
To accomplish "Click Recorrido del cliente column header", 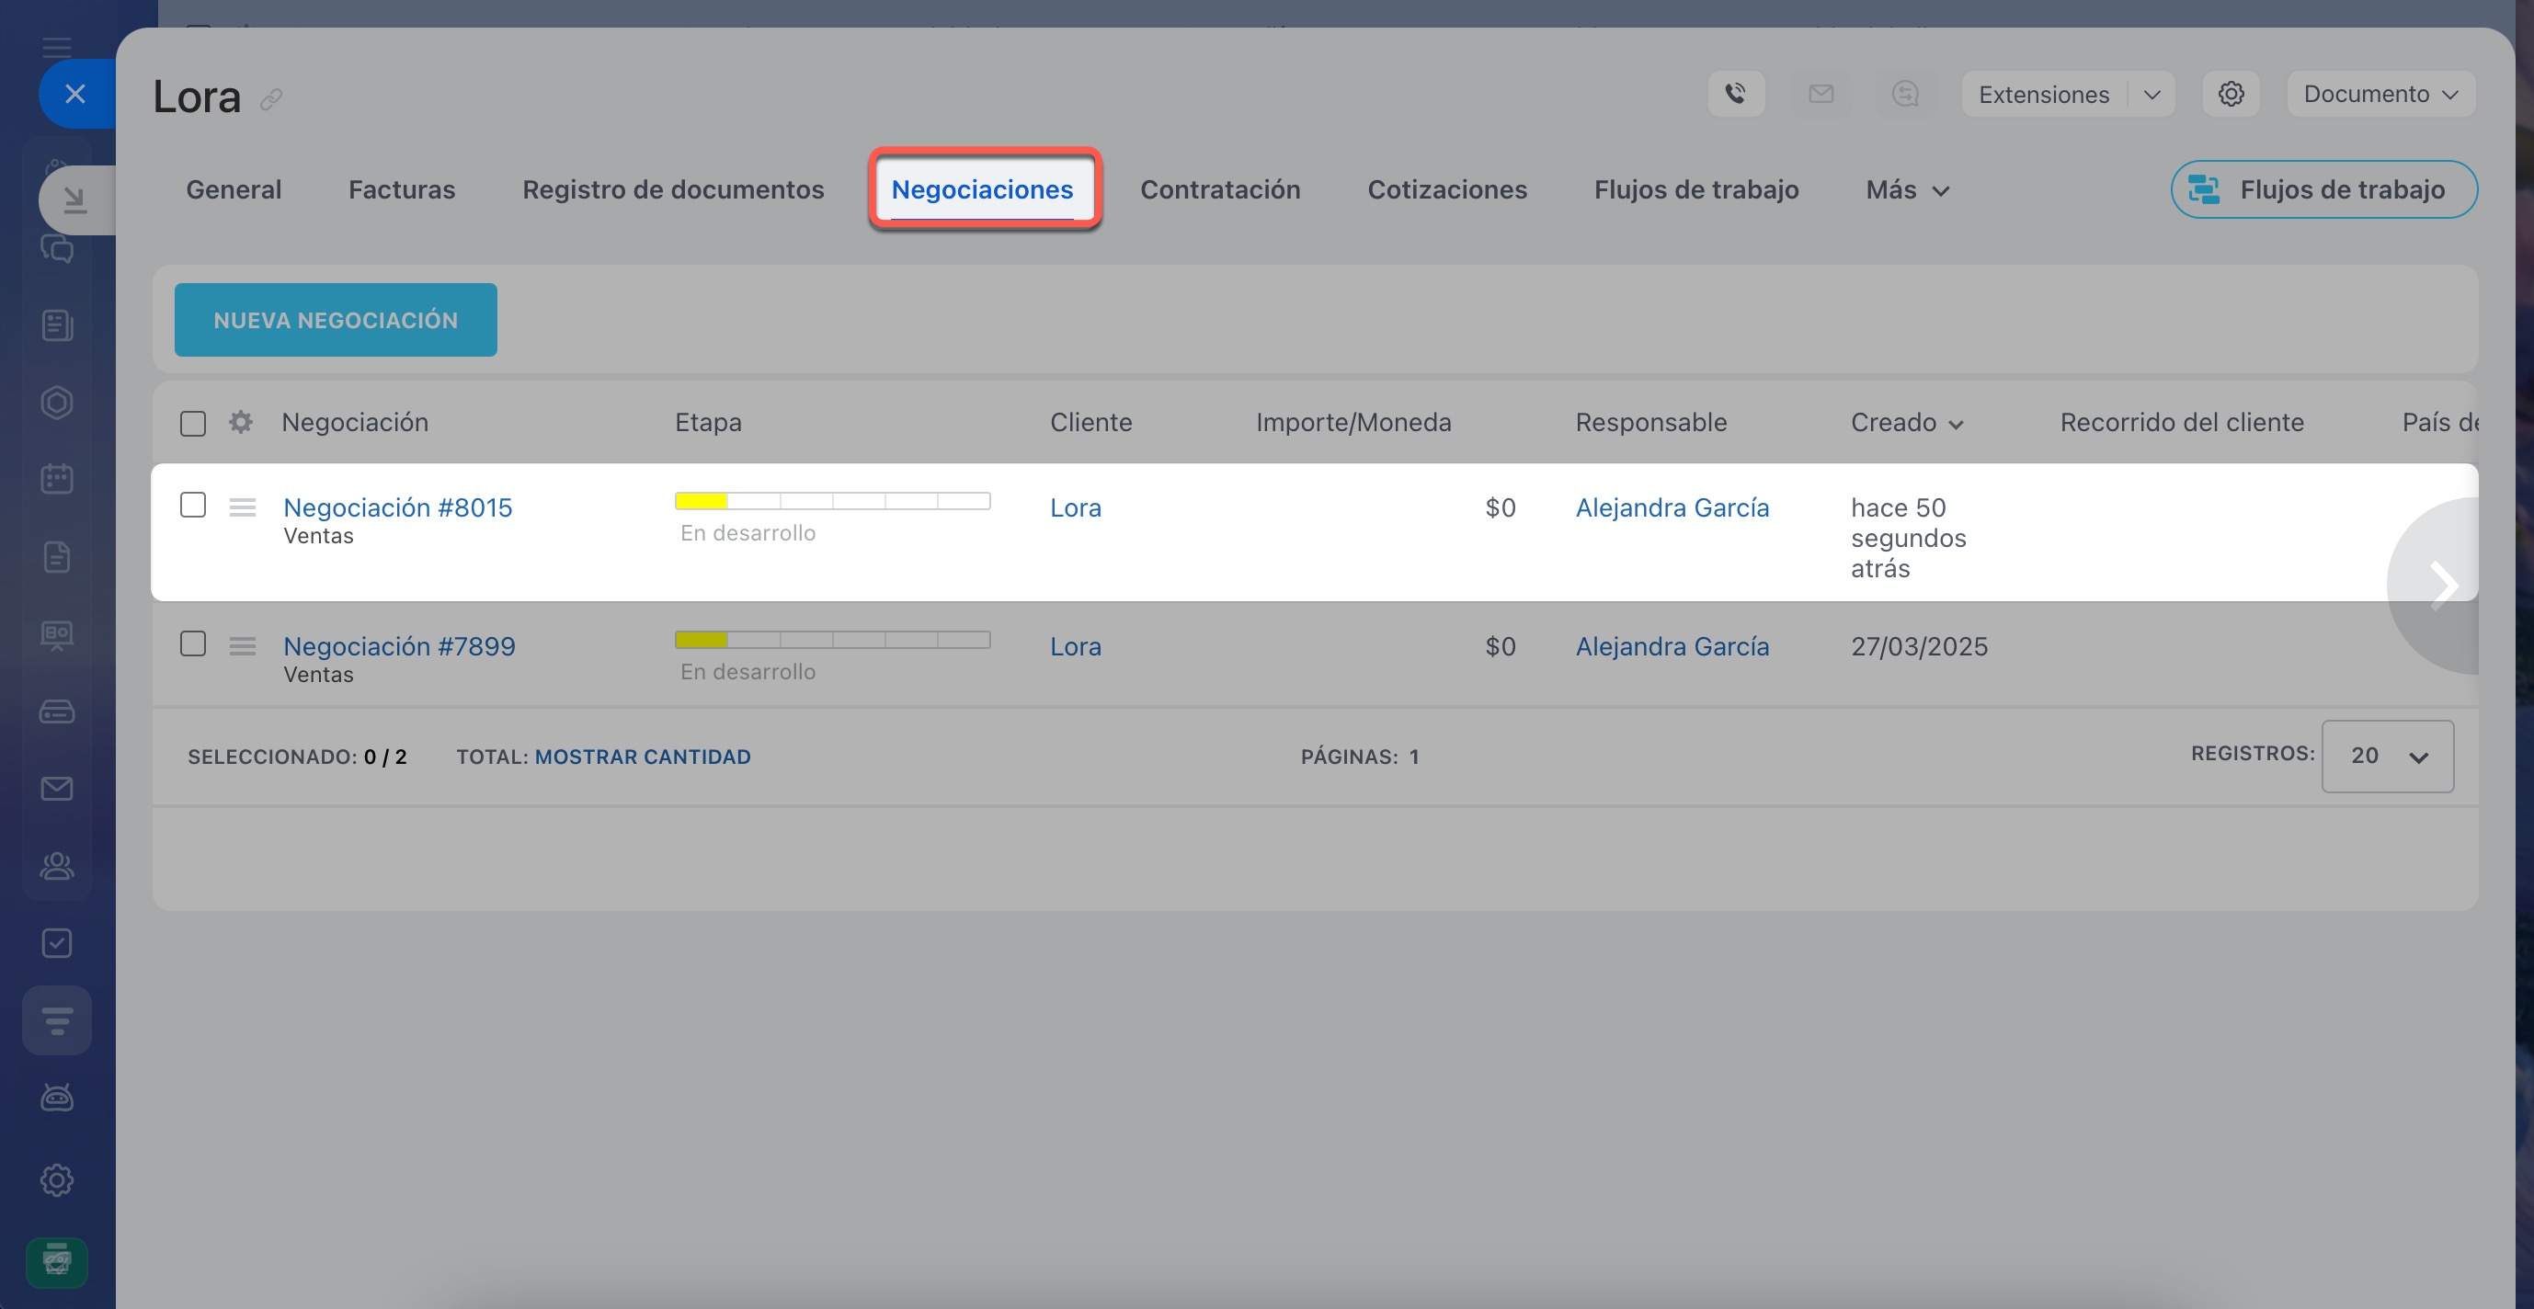I will tap(2182, 422).
